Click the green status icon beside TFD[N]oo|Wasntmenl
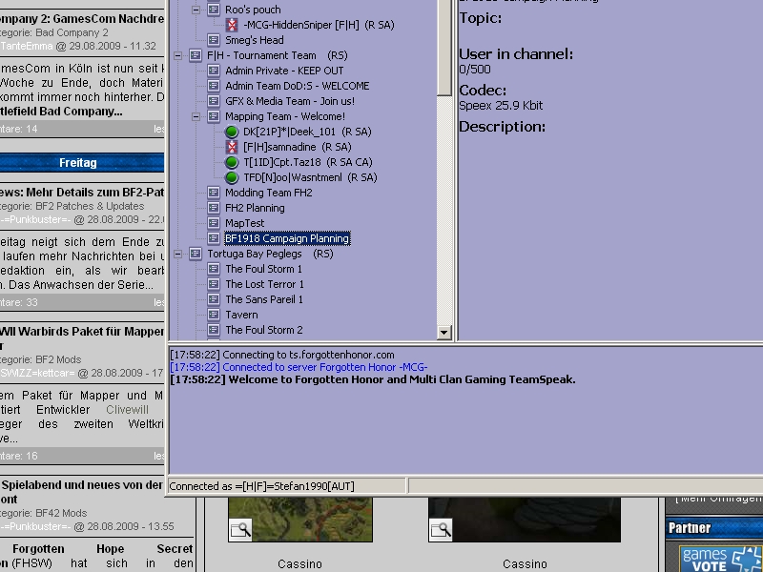The image size is (763, 572). pyautogui.click(x=232, y=177)
